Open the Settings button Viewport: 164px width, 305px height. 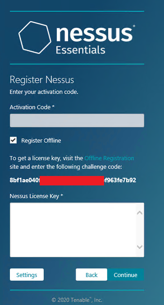point(27,275)
